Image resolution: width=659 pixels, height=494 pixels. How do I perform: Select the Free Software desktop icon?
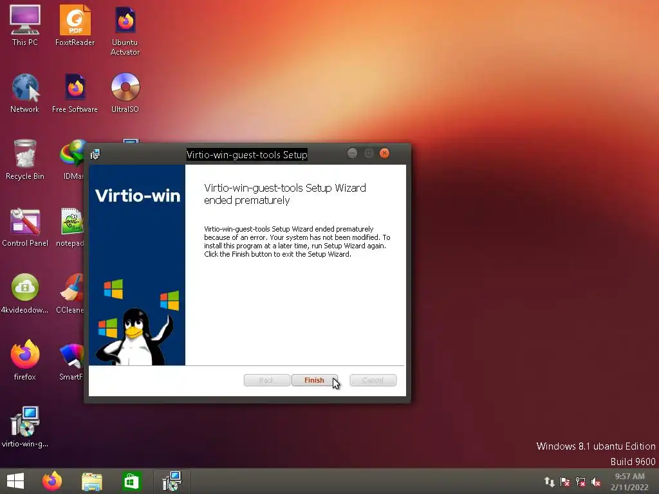tap(75, 93)
